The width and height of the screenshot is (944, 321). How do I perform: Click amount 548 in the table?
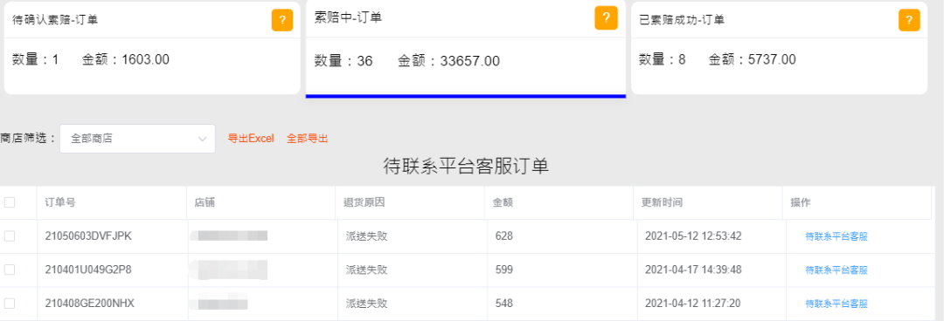tap(504, 304)
